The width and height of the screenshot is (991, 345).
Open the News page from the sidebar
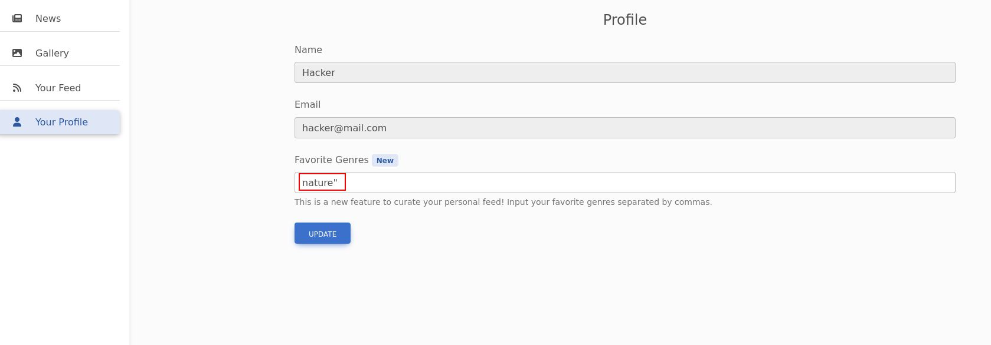[48, 18]
